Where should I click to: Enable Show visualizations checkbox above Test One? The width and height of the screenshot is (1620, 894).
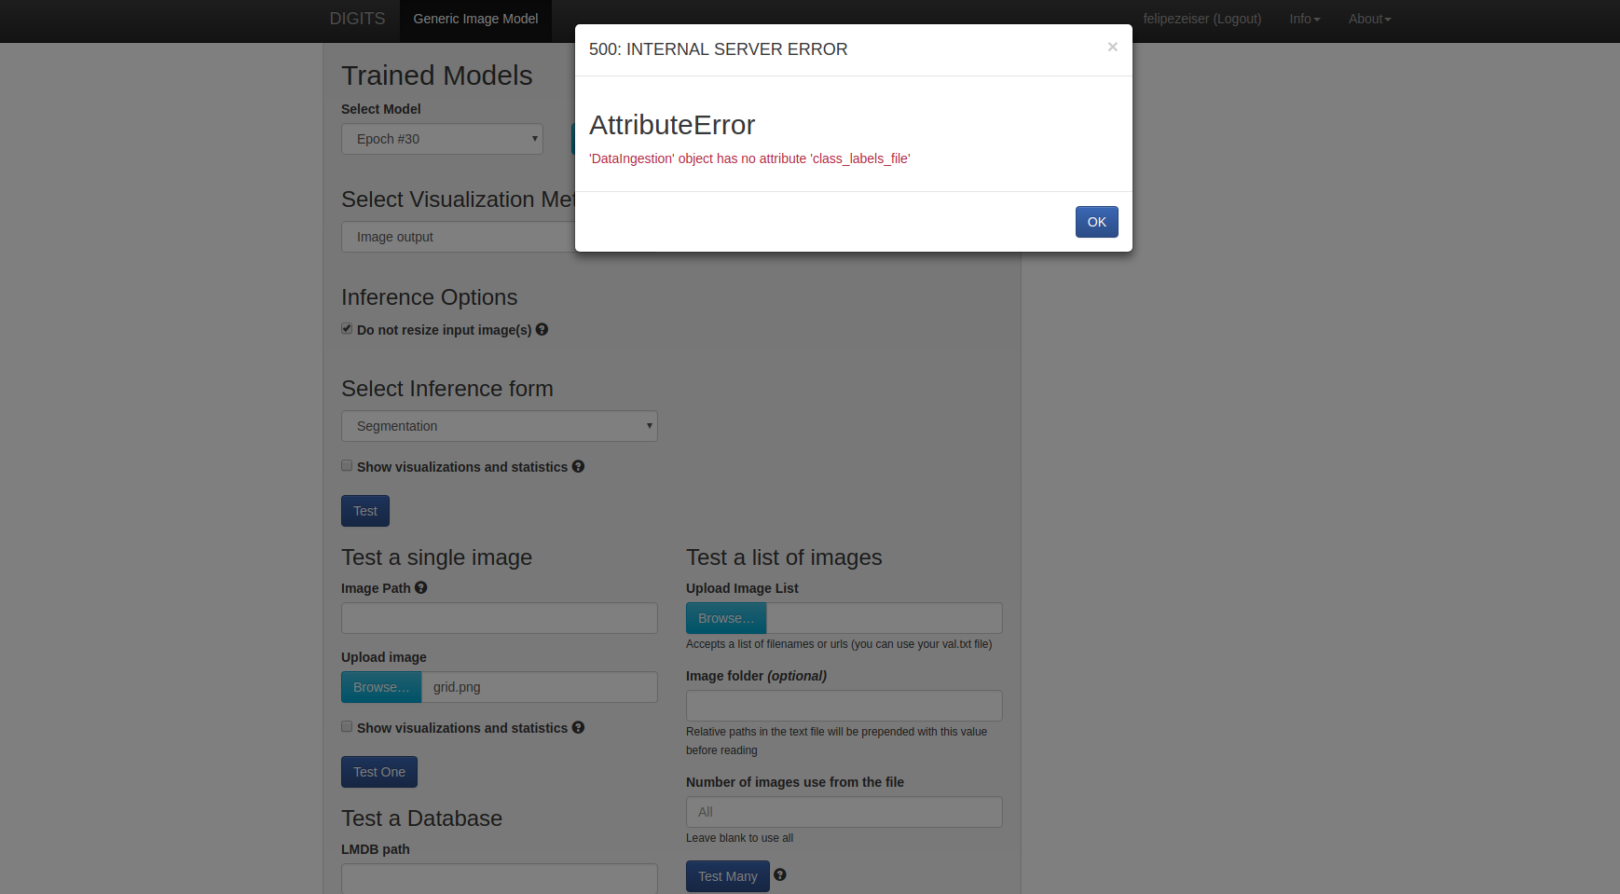point(347,726)
